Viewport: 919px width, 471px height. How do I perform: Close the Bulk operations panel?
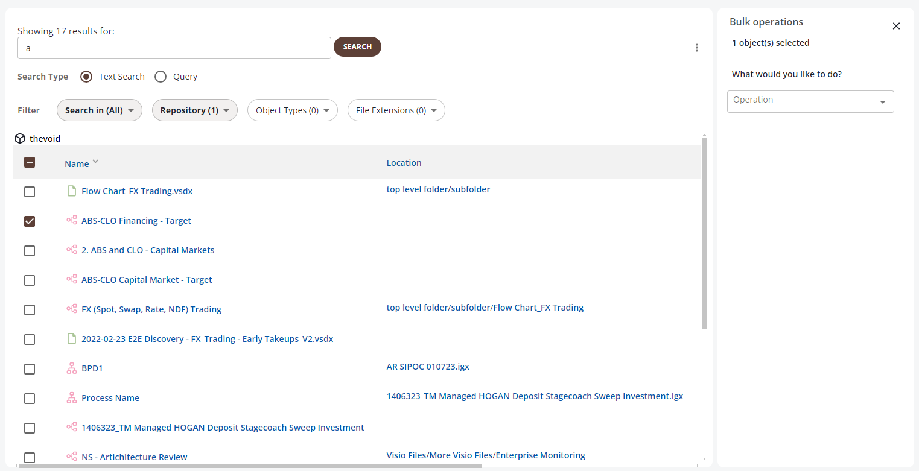coord(896,26)
